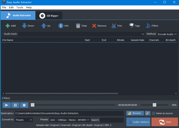Click the End column header
The width and height of the screenshot is (179, 128).
point(104,40)
